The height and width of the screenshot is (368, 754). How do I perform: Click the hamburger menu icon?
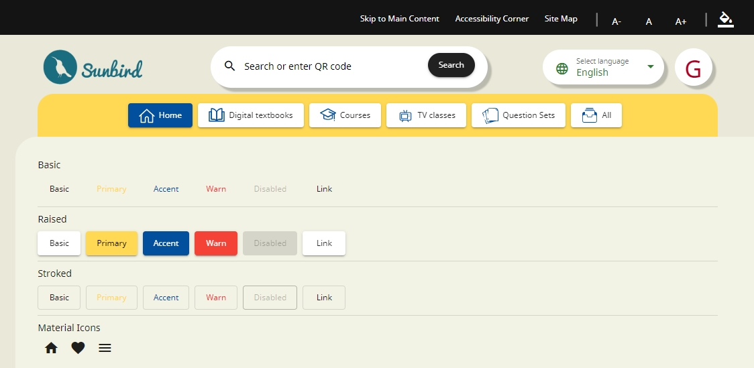tap(105, 348)
